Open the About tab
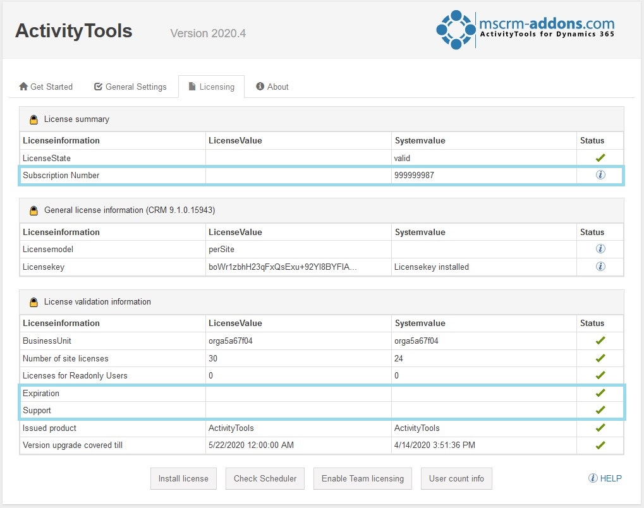 (272, 87)
